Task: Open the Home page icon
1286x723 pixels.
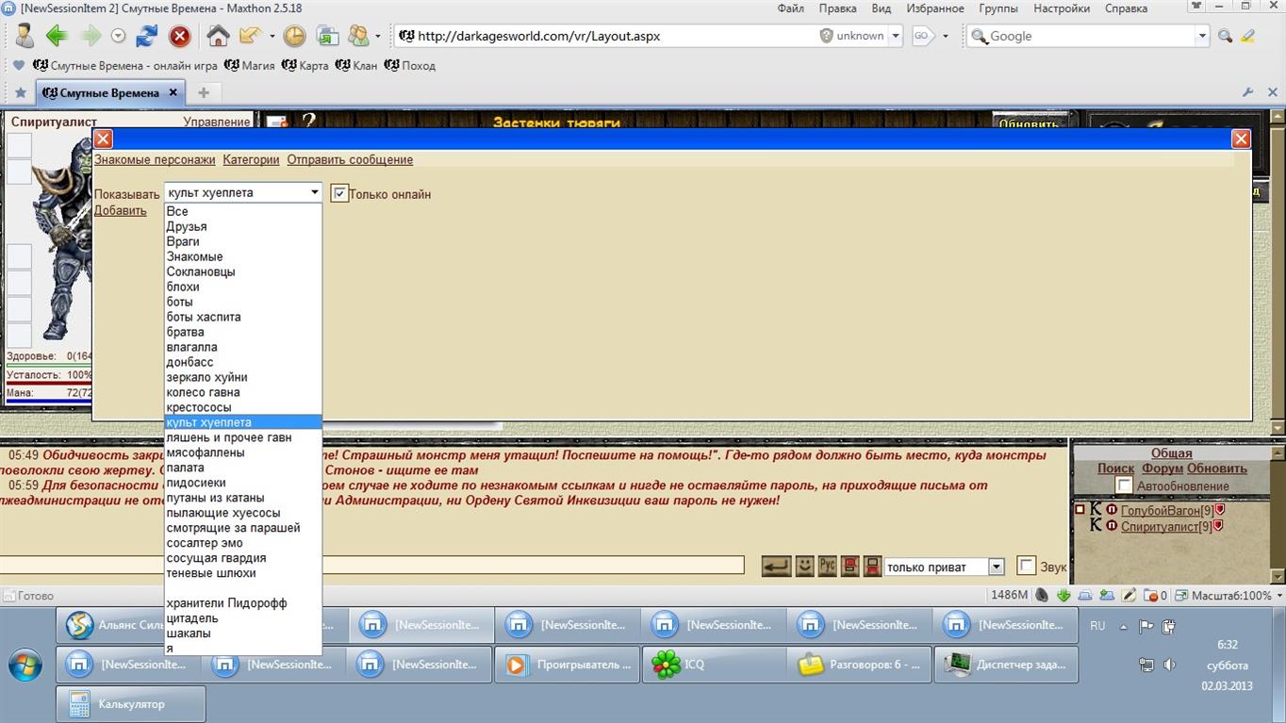Action: pos(218,36)
